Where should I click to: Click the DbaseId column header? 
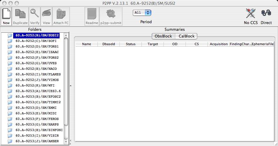click(109, 44)
